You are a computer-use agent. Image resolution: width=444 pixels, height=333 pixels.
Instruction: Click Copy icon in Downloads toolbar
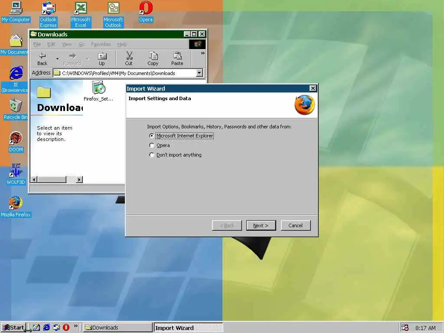pos(153,59)
